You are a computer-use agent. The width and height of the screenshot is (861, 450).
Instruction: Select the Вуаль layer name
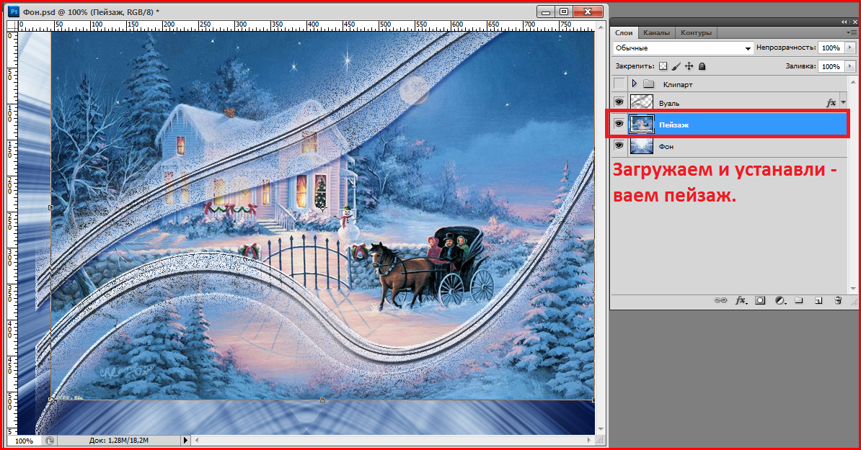click(x=668, y=103)
